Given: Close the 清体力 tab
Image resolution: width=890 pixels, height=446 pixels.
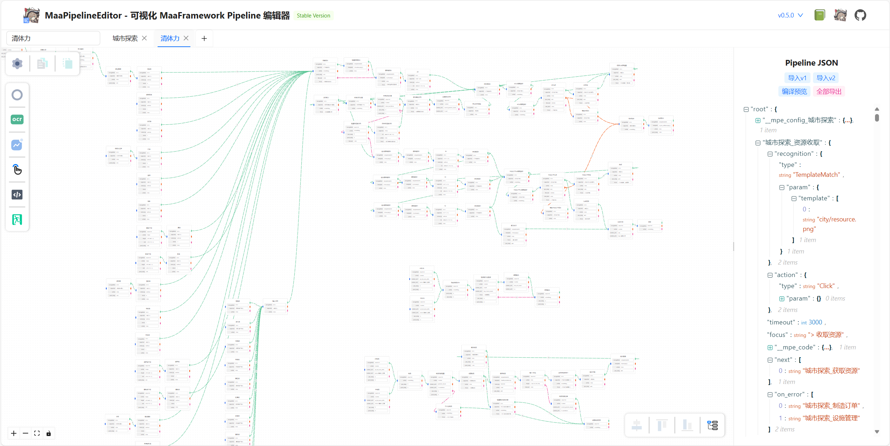Looking at the screenshot, I should pos(186,38).
